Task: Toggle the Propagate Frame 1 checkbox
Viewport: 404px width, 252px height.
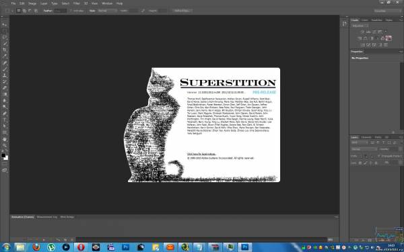Action: pos(379,156)
